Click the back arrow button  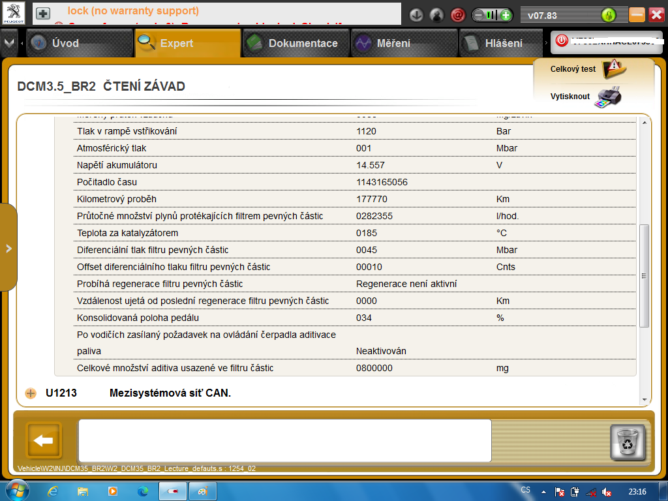pyautogui.click(x=44, y=440)
